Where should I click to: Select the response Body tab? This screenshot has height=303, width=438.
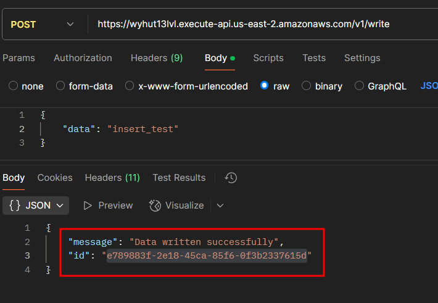click(14, 178)
